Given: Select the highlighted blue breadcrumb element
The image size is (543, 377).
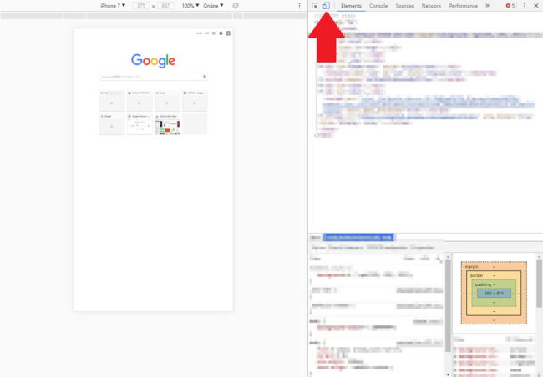Looking at the screenshot, I should (358, 237).
